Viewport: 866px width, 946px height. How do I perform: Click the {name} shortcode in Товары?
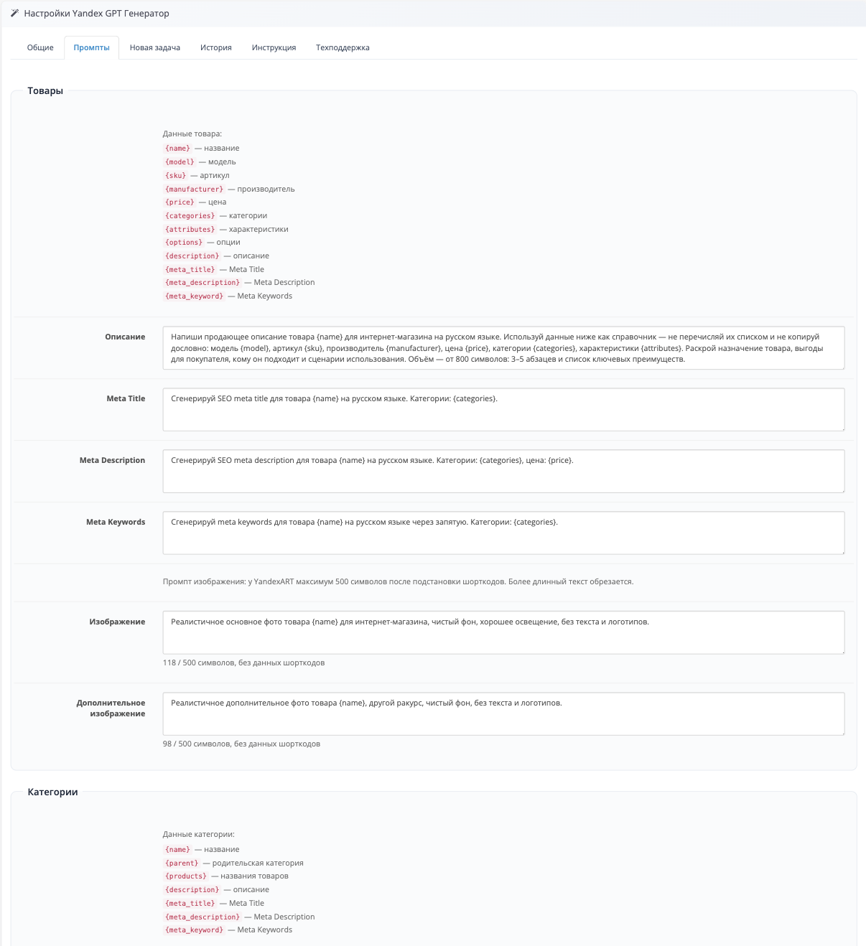point(177,149)
